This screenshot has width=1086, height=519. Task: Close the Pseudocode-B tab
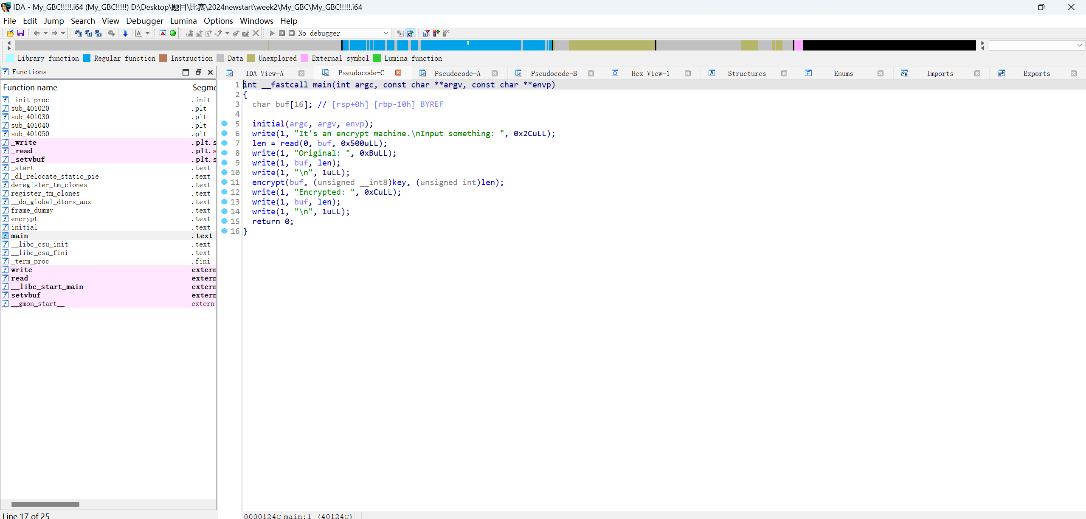pos(591,73)
